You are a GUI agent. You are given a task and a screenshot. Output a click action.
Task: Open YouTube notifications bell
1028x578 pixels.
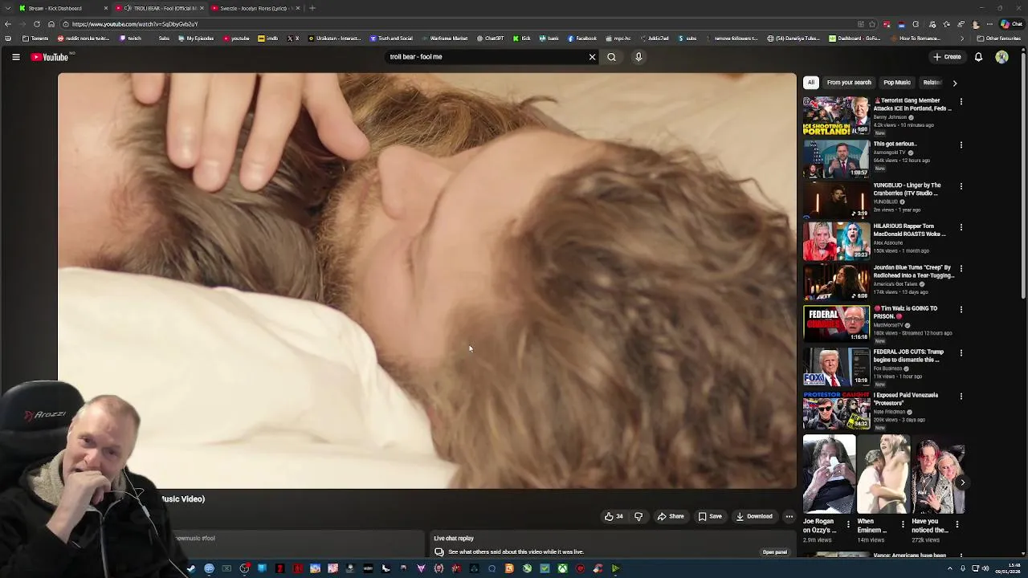pos(978,57)
